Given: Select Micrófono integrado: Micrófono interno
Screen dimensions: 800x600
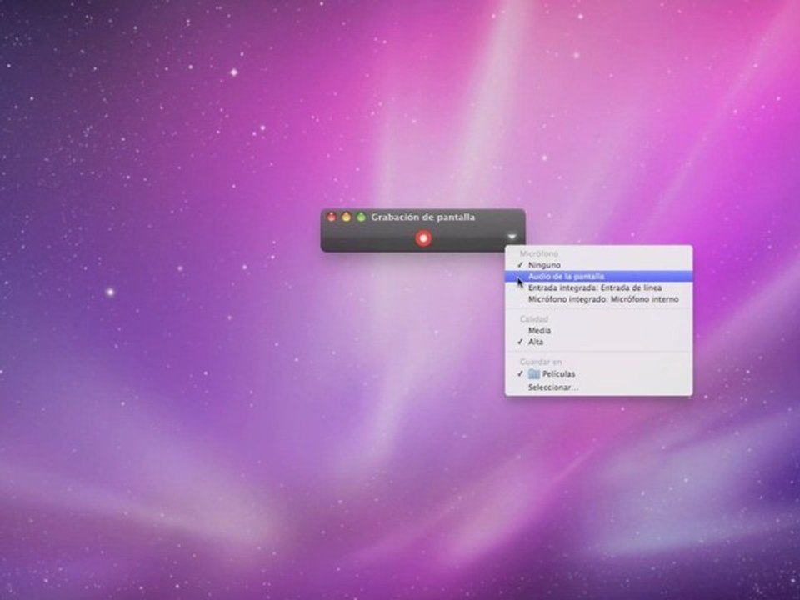Looking at the screenshot, I should tap(598, 299).
